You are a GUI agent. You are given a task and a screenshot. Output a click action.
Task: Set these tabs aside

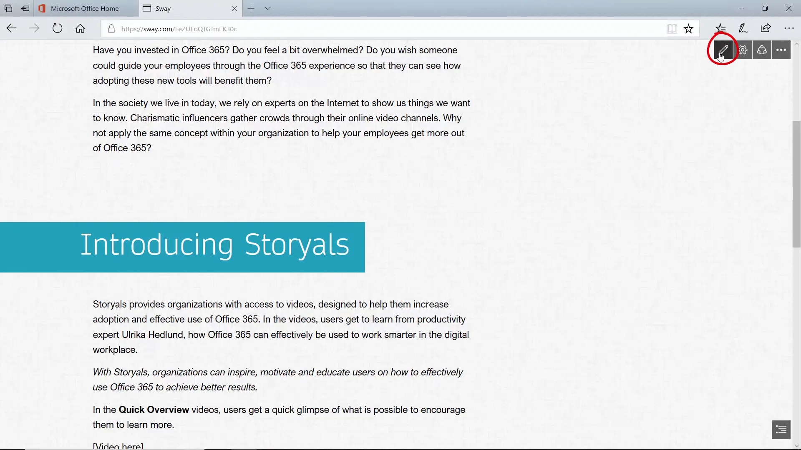(x=25, y=8)
